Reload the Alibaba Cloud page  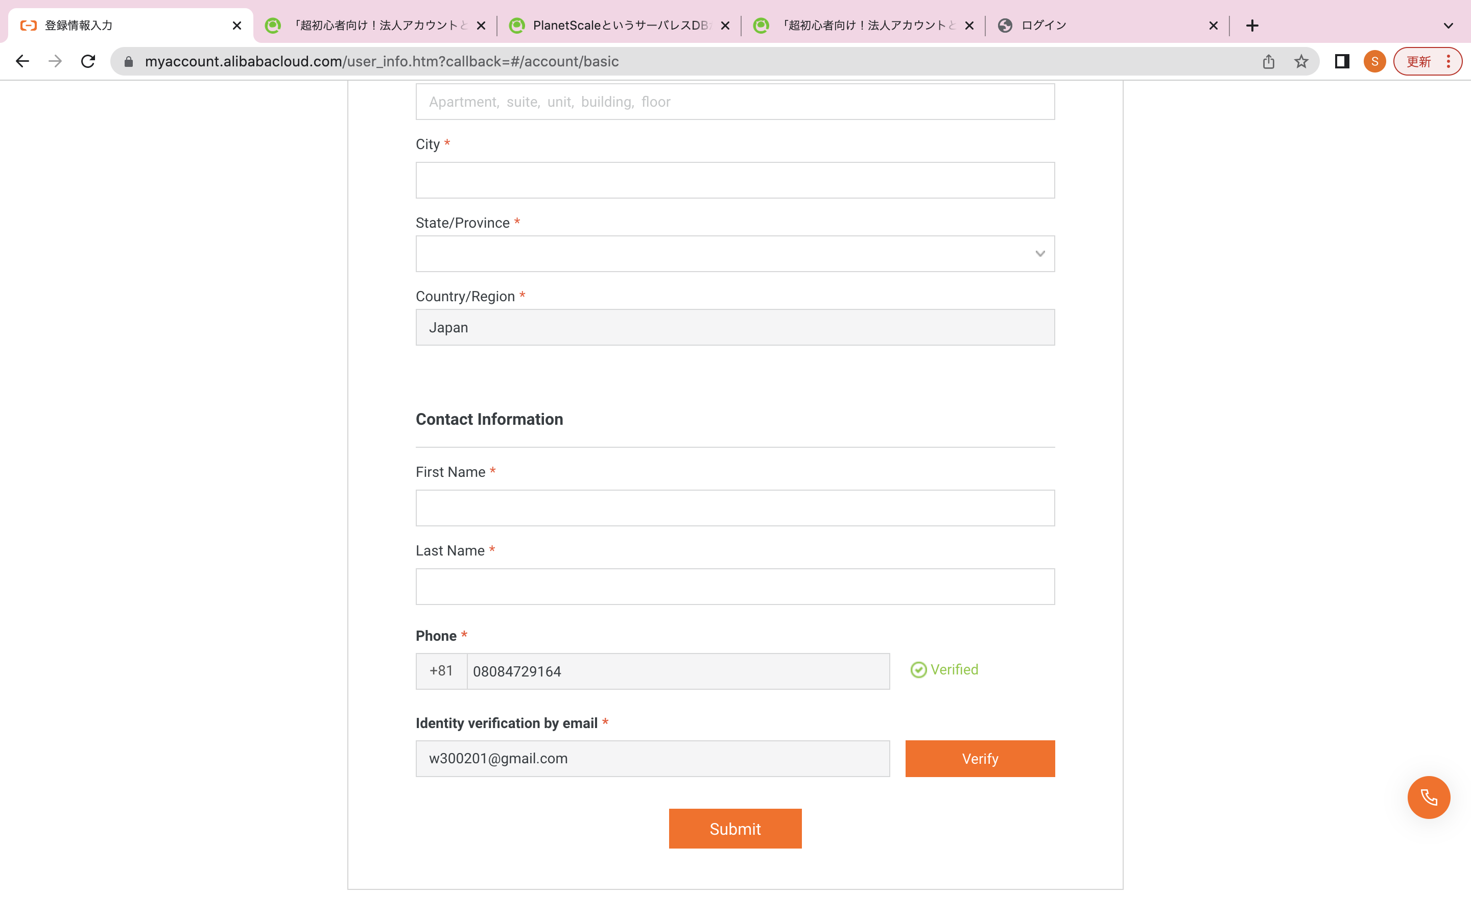click(x=88, y=61)
